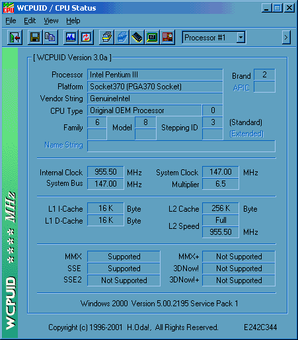Click the toolbar overflow chevron arrow
The width and height of the screenshot is (298, 340).
[x=286, y=38]
